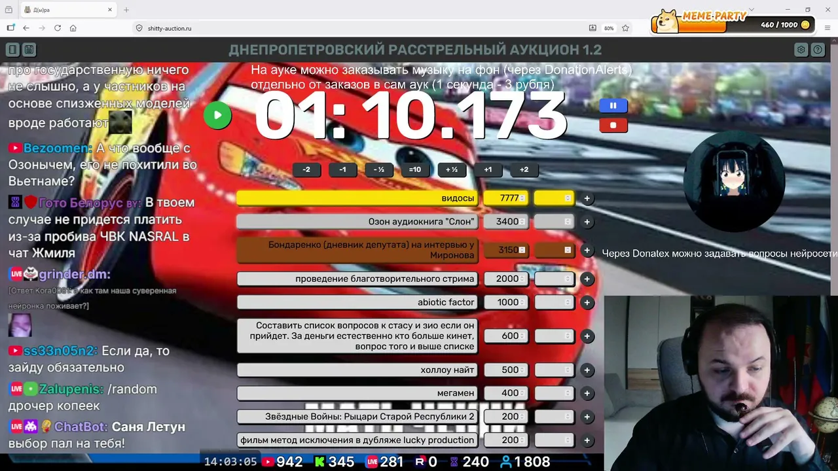The height and width of the screenshot is (471, 838).
Task: Click plus beside фильм метод исключения lot
Action: pyautogui.click(x=587, y=440)
